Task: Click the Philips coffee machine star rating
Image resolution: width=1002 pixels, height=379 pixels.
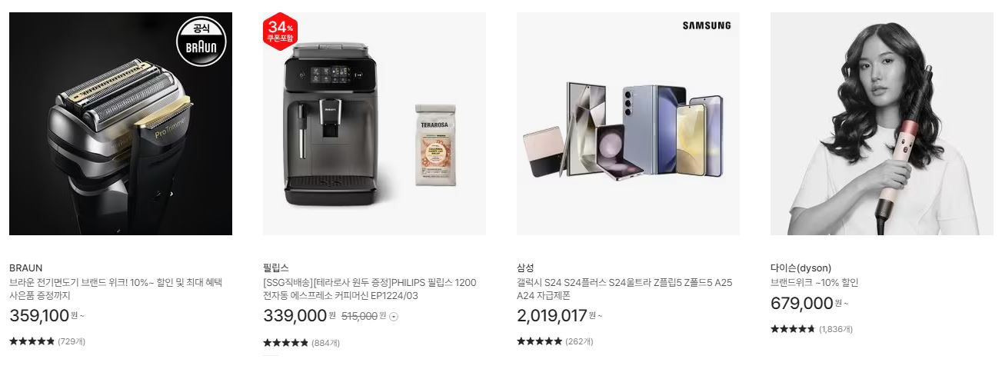Action: [285, 343]
